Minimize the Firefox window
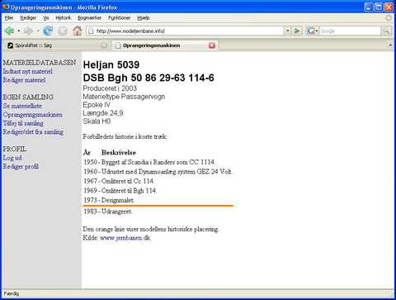The width and height of the screenshot is (396, 300). point(369,7)
